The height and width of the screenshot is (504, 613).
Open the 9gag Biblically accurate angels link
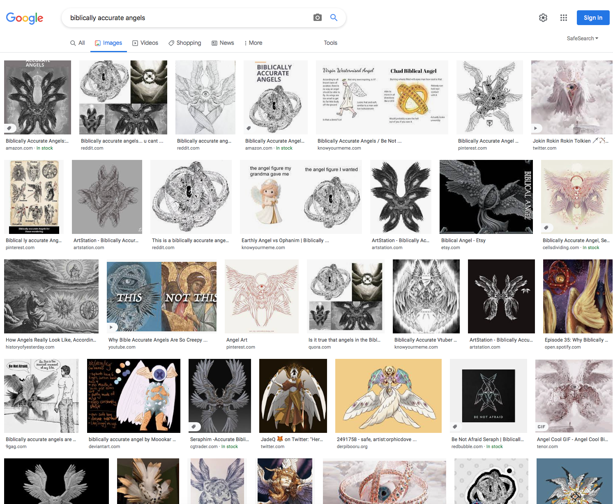pos(41,439)
